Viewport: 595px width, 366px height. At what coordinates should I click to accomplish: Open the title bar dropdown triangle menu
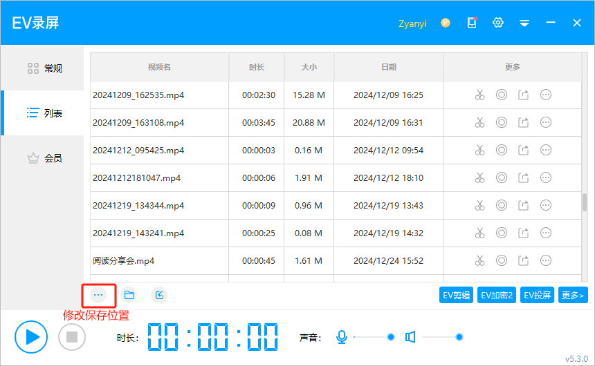(524, 23)
